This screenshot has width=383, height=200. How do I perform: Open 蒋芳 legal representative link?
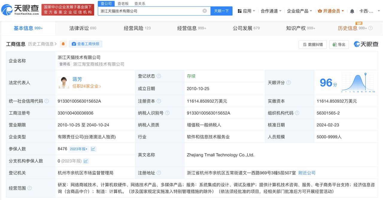[x=77, y=79]
